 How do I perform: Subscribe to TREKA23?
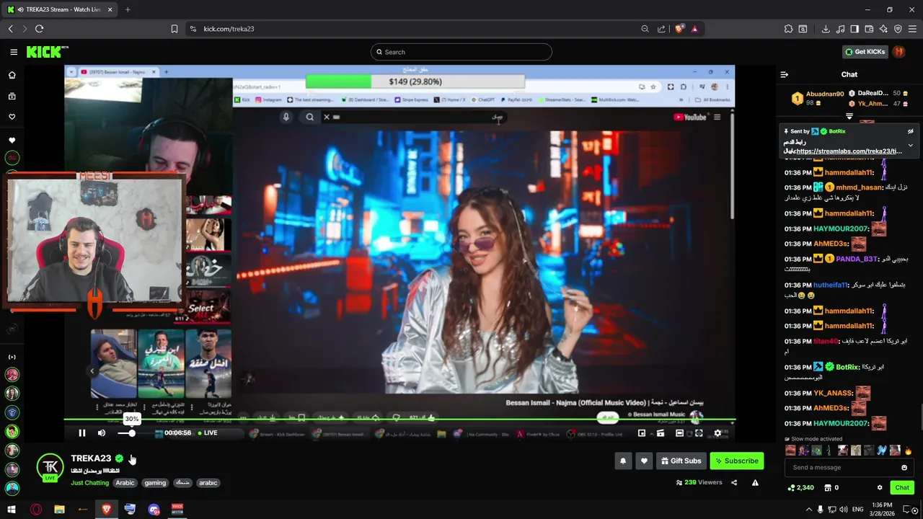coord(737,461)
